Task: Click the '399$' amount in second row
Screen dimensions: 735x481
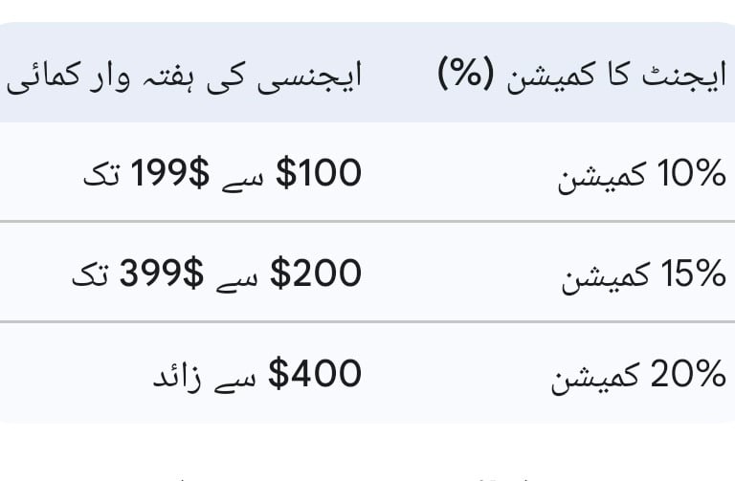Action: pos(161,274)
